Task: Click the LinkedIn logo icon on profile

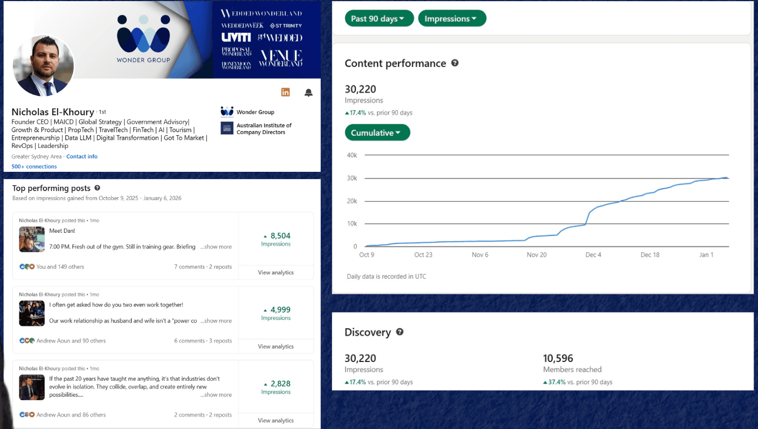Action: [285, 93]
